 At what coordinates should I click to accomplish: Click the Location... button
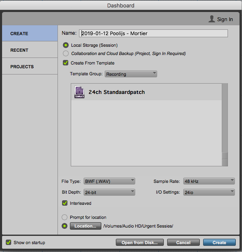(x=86, y=226)
